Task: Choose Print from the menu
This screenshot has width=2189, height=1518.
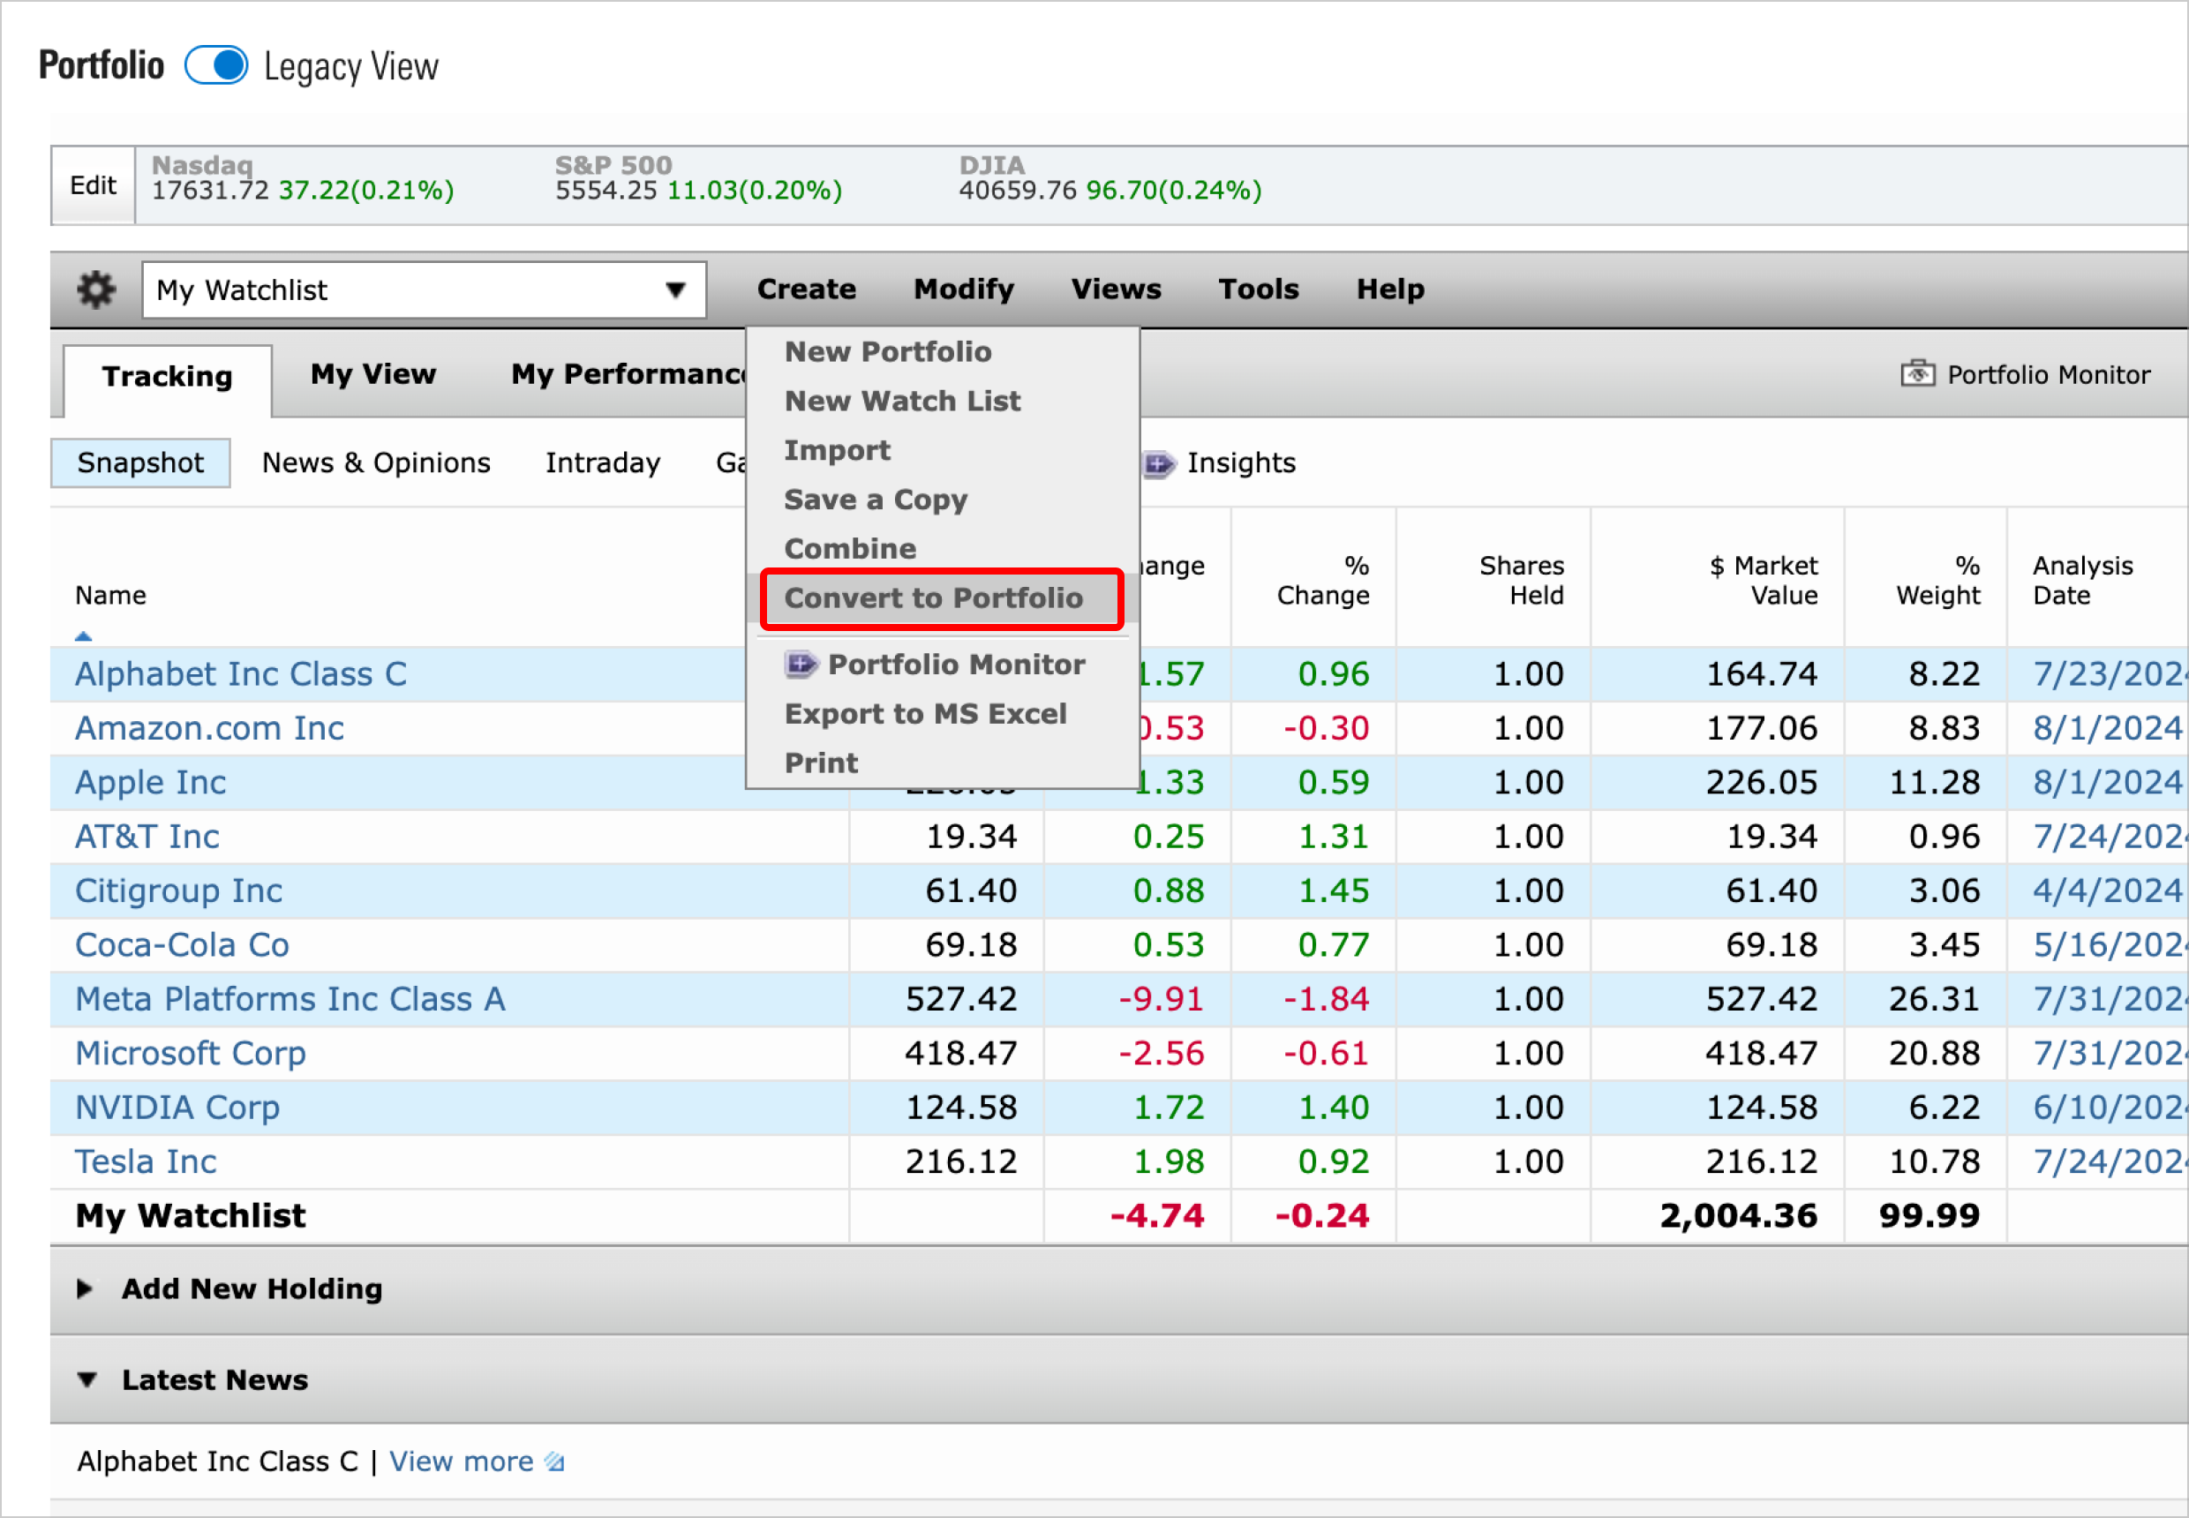Action: click(x=821, y=763)
